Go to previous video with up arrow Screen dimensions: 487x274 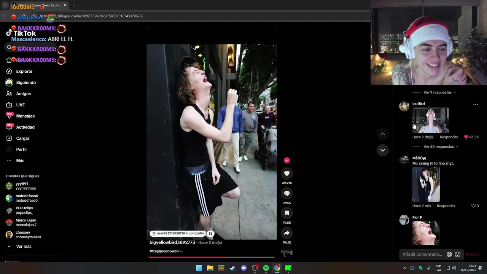(x=383, y=134)
